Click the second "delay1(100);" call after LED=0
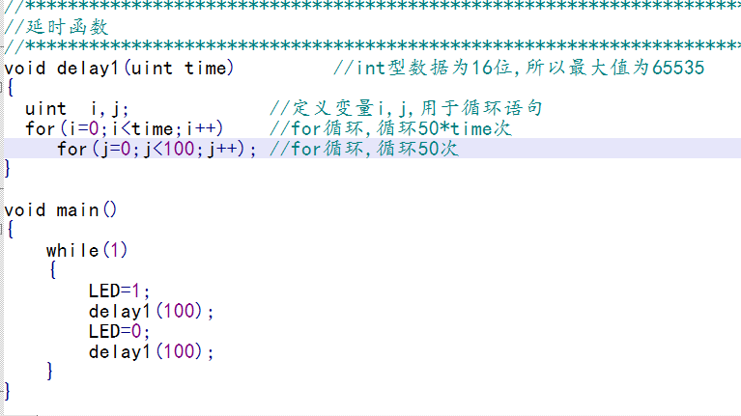The width and height of the screenshot is (741, 416). [151, 351]
